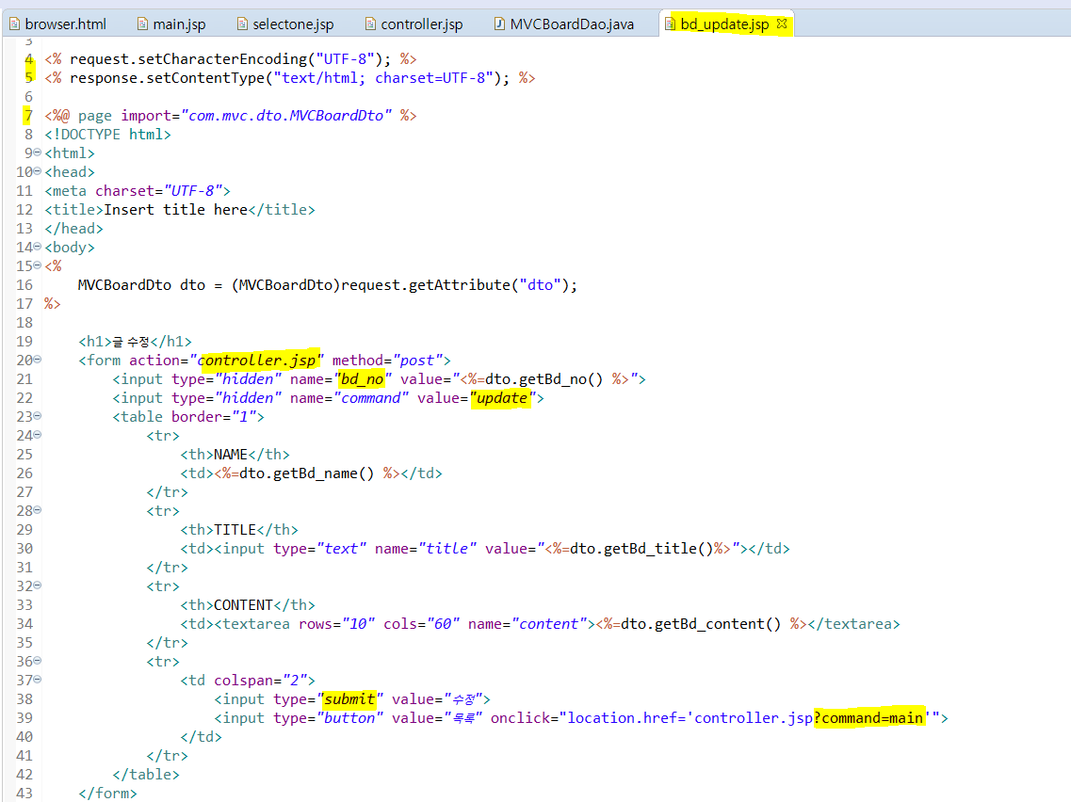Screen dimensions: 1071x802
Task: Click dto.getBd_content() expression
Action: (701, 624)
